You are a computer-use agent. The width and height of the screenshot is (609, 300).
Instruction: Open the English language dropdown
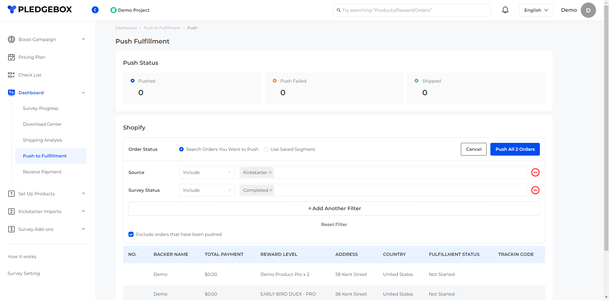pyautogui.click(x=536, y=10)
